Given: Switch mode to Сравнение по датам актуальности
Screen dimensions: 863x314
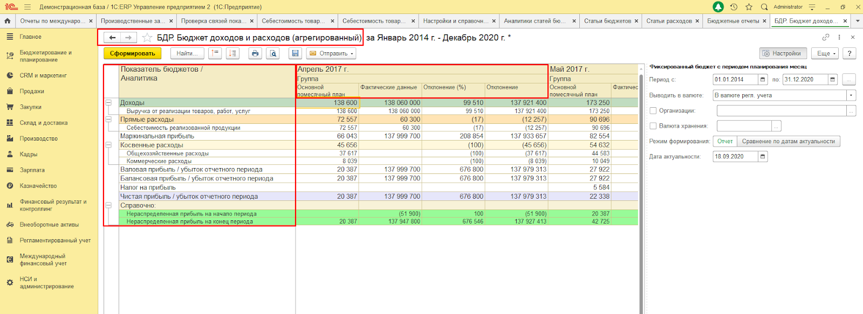Looking at the screenshot, I should (788, 142).
